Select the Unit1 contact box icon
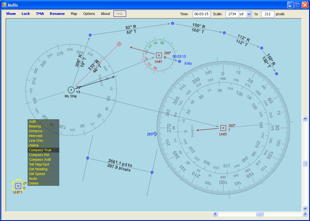Viewport: 310px width, 221px height. pyautogui.click(x=159, y=55)
